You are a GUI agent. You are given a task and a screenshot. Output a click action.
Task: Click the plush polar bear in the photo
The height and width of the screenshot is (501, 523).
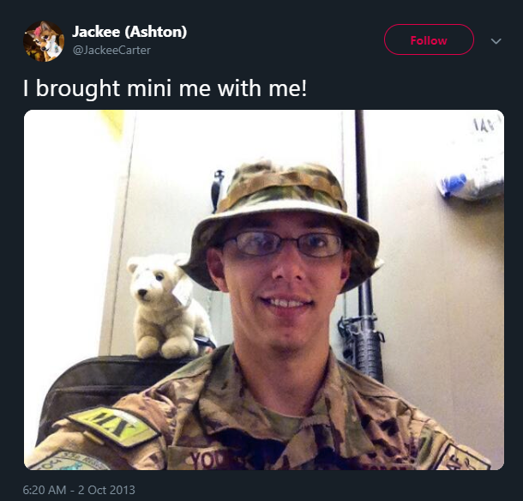[x=168, y=305]
